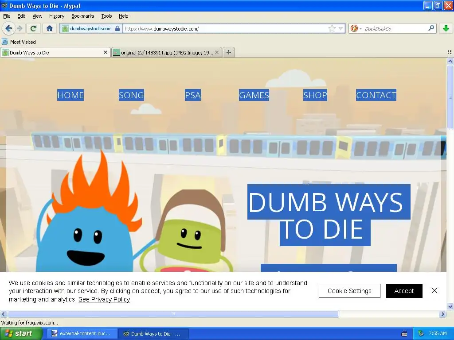Image resolution: width=454 pixels, height=340 pixels.
Task: Open the Tools menu
Action: tap(106, 16)
